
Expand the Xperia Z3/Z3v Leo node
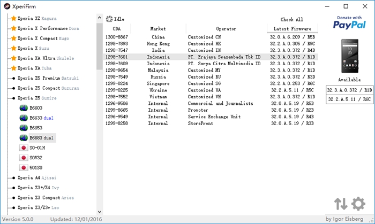click(x=13, y=208)
